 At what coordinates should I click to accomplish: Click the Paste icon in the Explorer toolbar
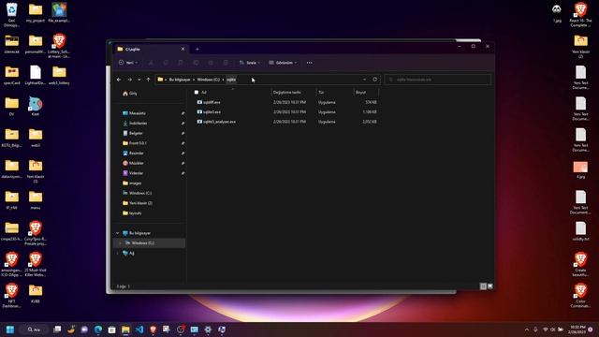(x=181, y=63)
